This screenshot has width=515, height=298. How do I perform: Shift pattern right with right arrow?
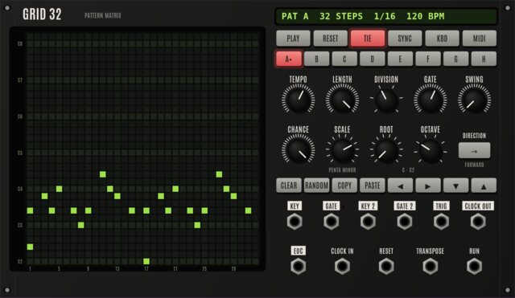428,186
